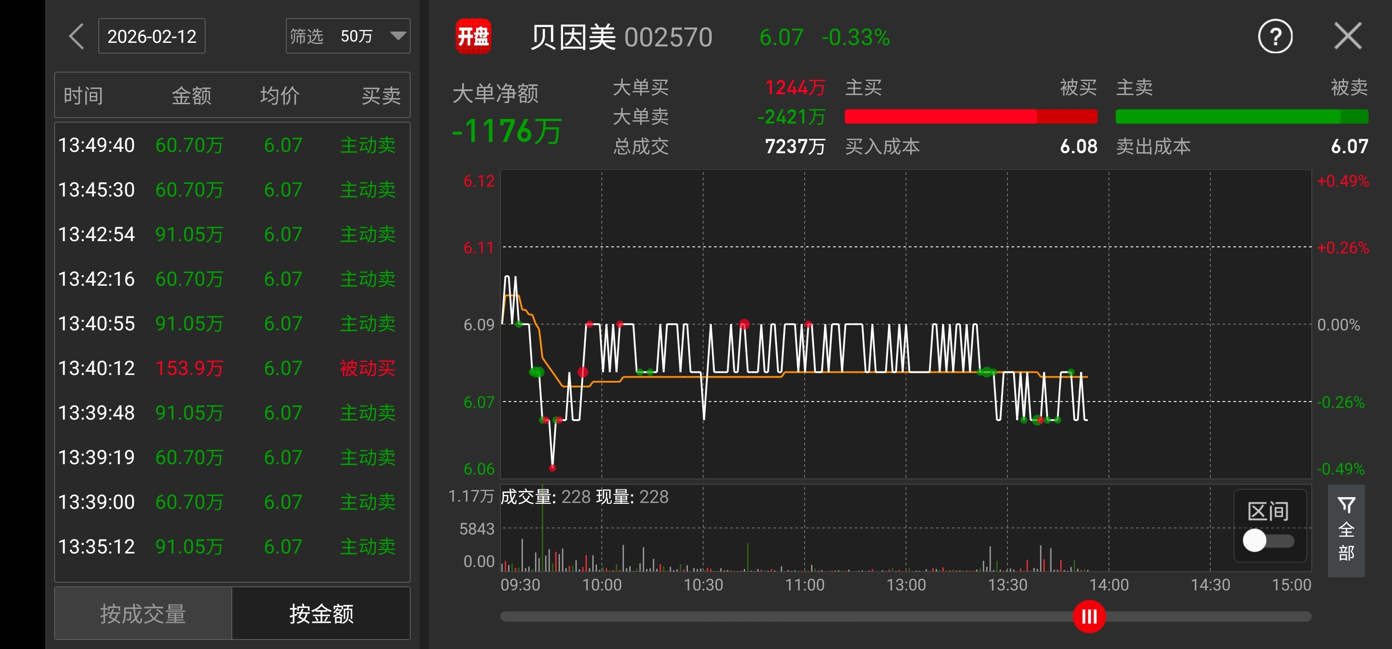Close the panel with X icon

1348,36
